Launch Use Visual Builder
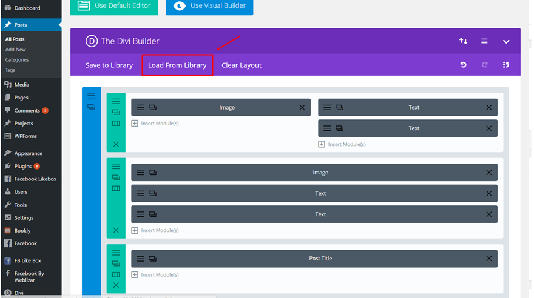Screen dimensions: 534x298 [x=209, y=6]
